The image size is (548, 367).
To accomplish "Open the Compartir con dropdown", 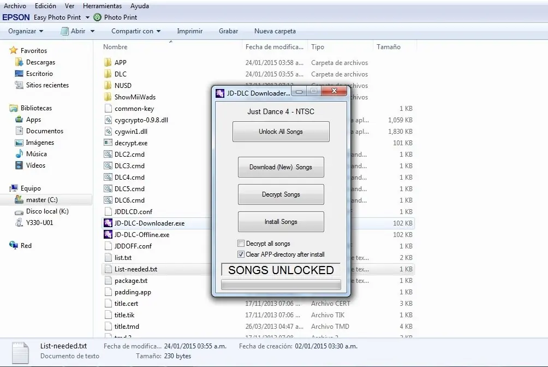I will pos(136,31).
